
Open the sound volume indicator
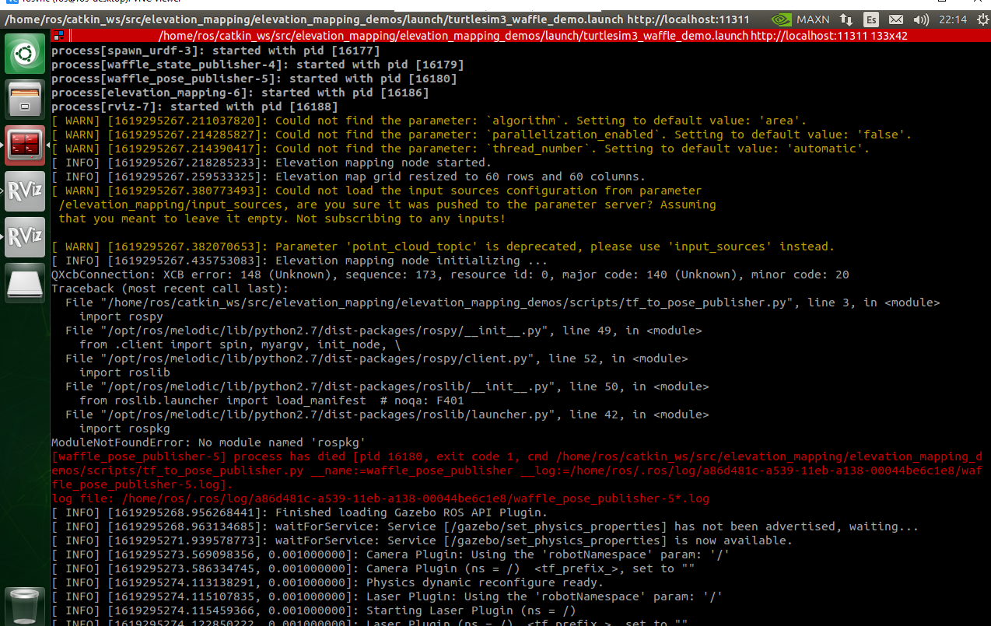point(921,19)
